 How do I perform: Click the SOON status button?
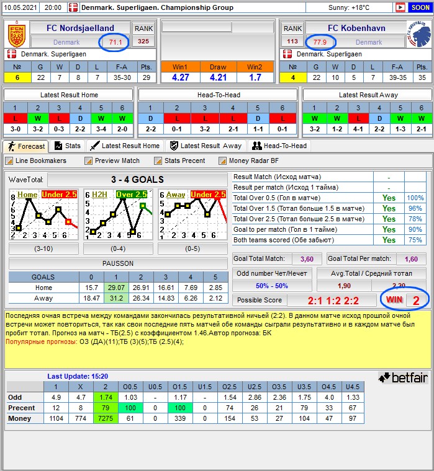pos(420,7)
